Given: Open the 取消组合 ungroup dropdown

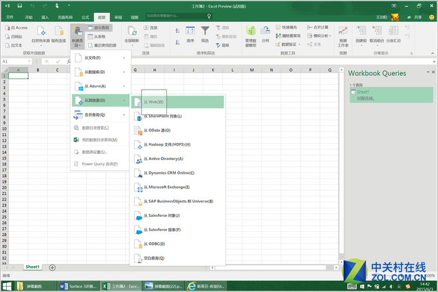Looking at the screenshot, I should pyautogui.click(x=377, y=36).
